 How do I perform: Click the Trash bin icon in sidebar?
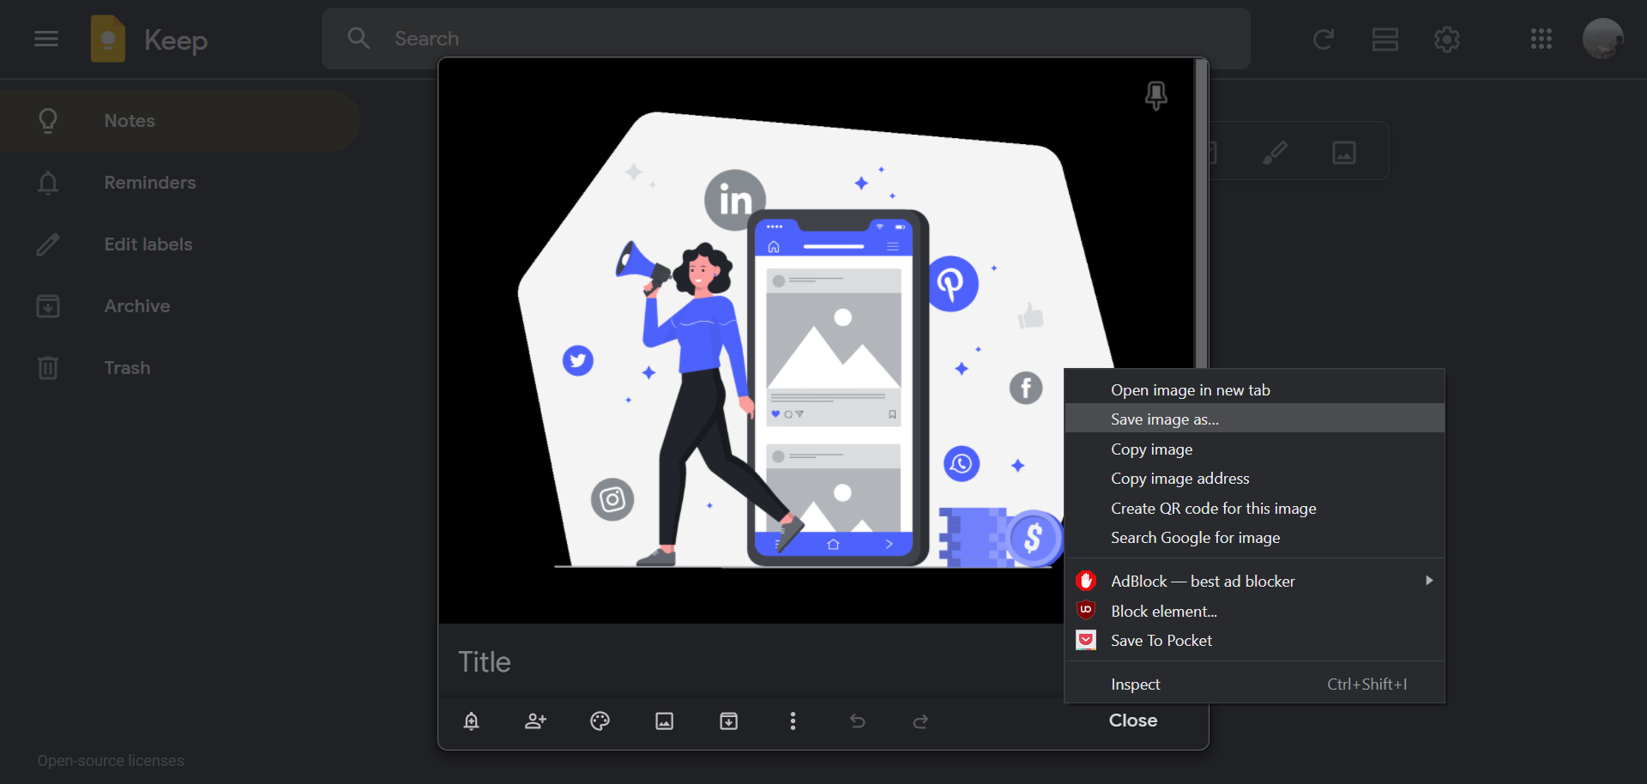48,368
